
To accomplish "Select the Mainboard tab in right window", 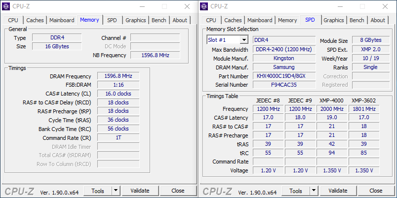I will pyautogui.click(x=260, y=20).
